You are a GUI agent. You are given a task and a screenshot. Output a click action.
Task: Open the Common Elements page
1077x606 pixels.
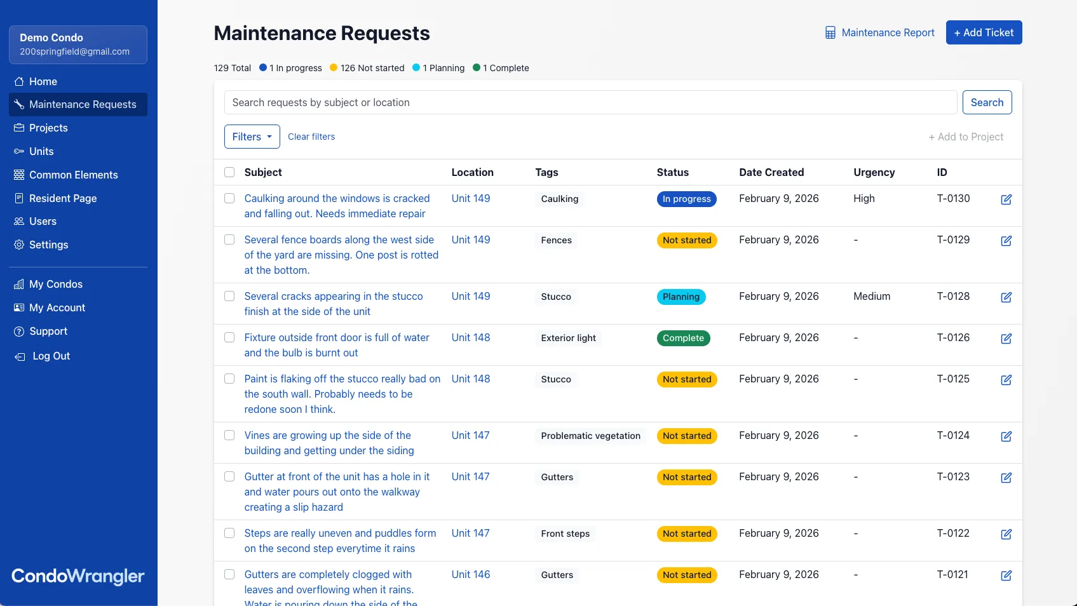73,175
